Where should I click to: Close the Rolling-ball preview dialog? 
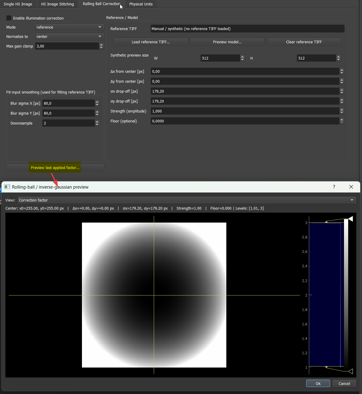(x=351, y=187)
